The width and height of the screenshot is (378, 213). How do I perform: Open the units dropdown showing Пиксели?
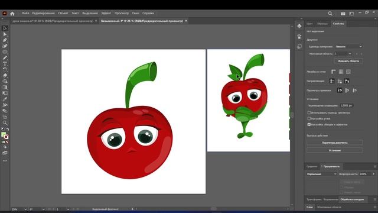(x=348, y=47)
